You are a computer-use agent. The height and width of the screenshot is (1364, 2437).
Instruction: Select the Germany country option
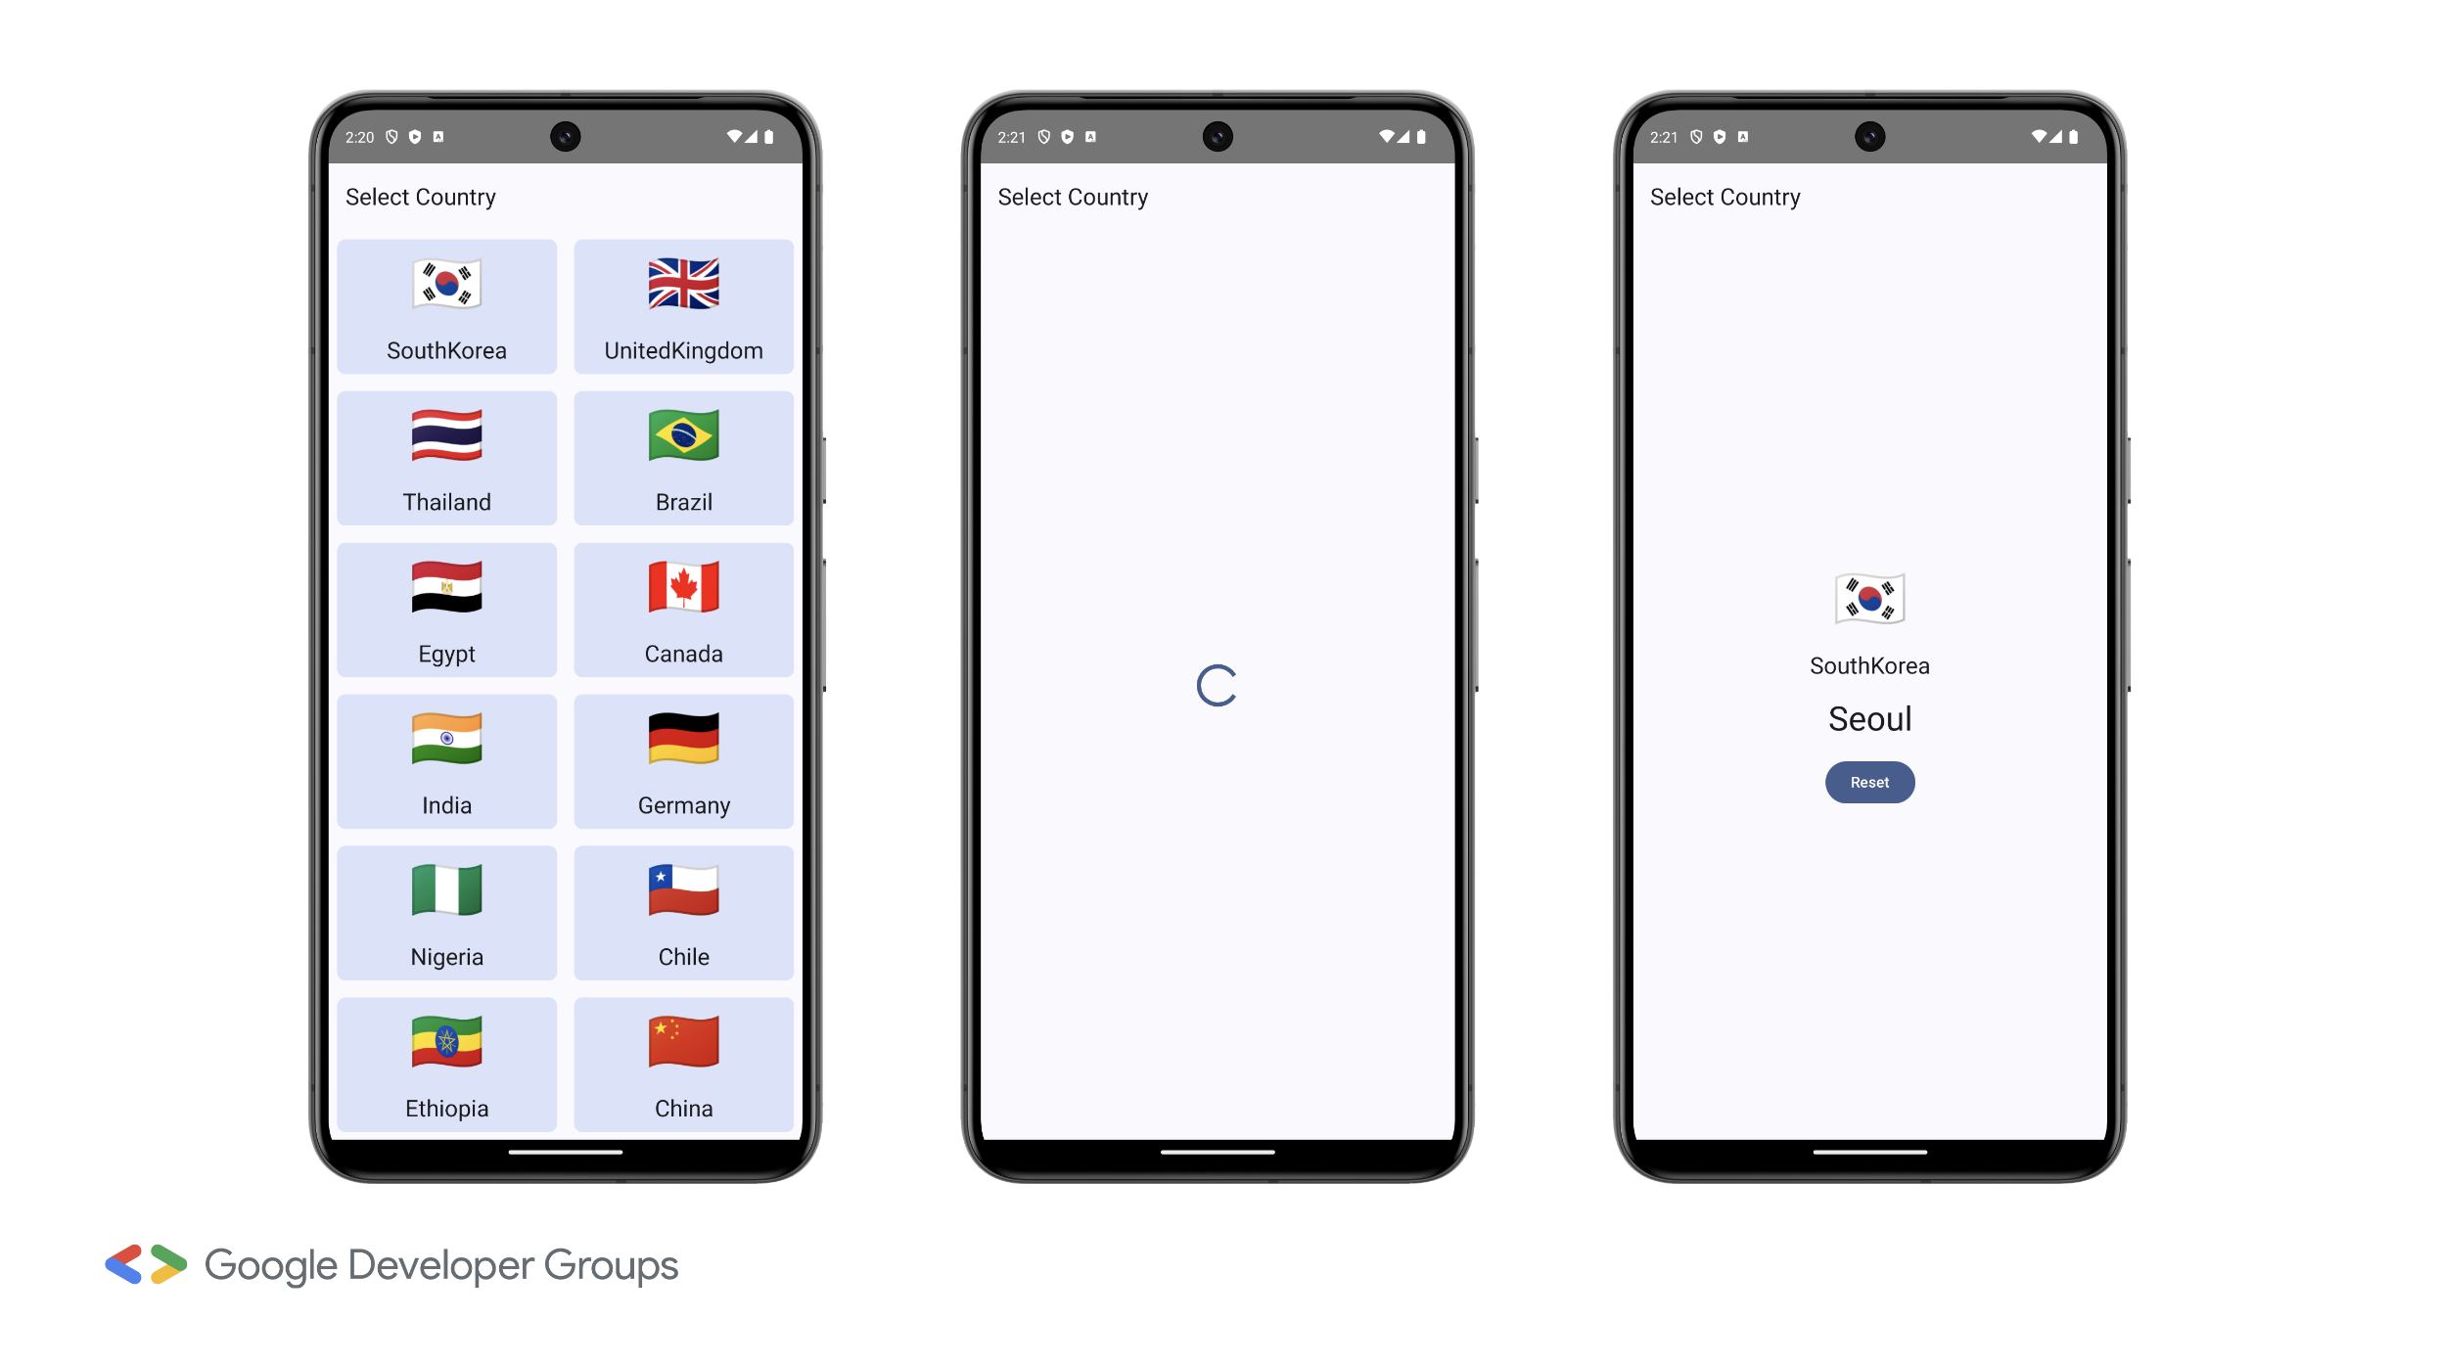684,761
